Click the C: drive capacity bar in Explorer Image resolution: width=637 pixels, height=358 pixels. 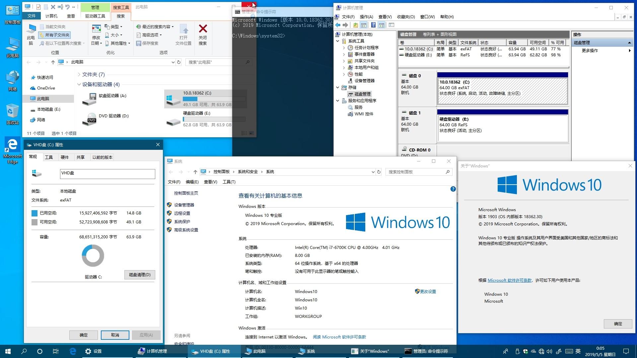[x=214, y=99]
